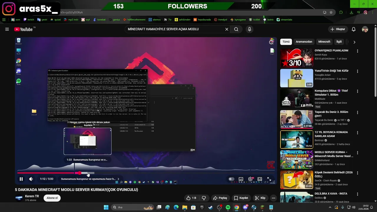Click the Kaydet save button

(241, 198)
